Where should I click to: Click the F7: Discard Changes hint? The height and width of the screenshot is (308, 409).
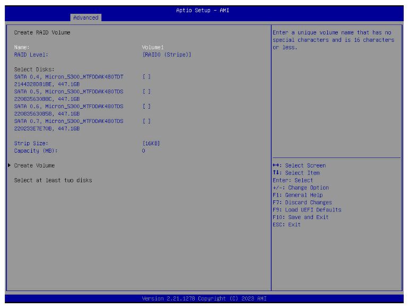click(302, 203)
